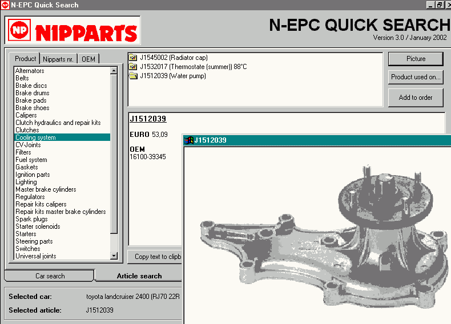Viewport: 451px width, 324px height.
Task: Select Brake drums in the product list
Action: pos(62,93)
